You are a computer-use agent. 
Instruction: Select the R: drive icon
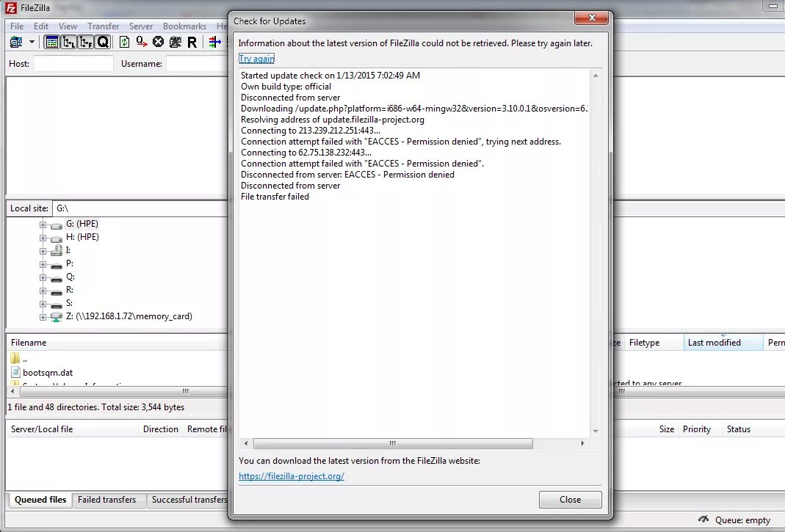click(57, 292)
